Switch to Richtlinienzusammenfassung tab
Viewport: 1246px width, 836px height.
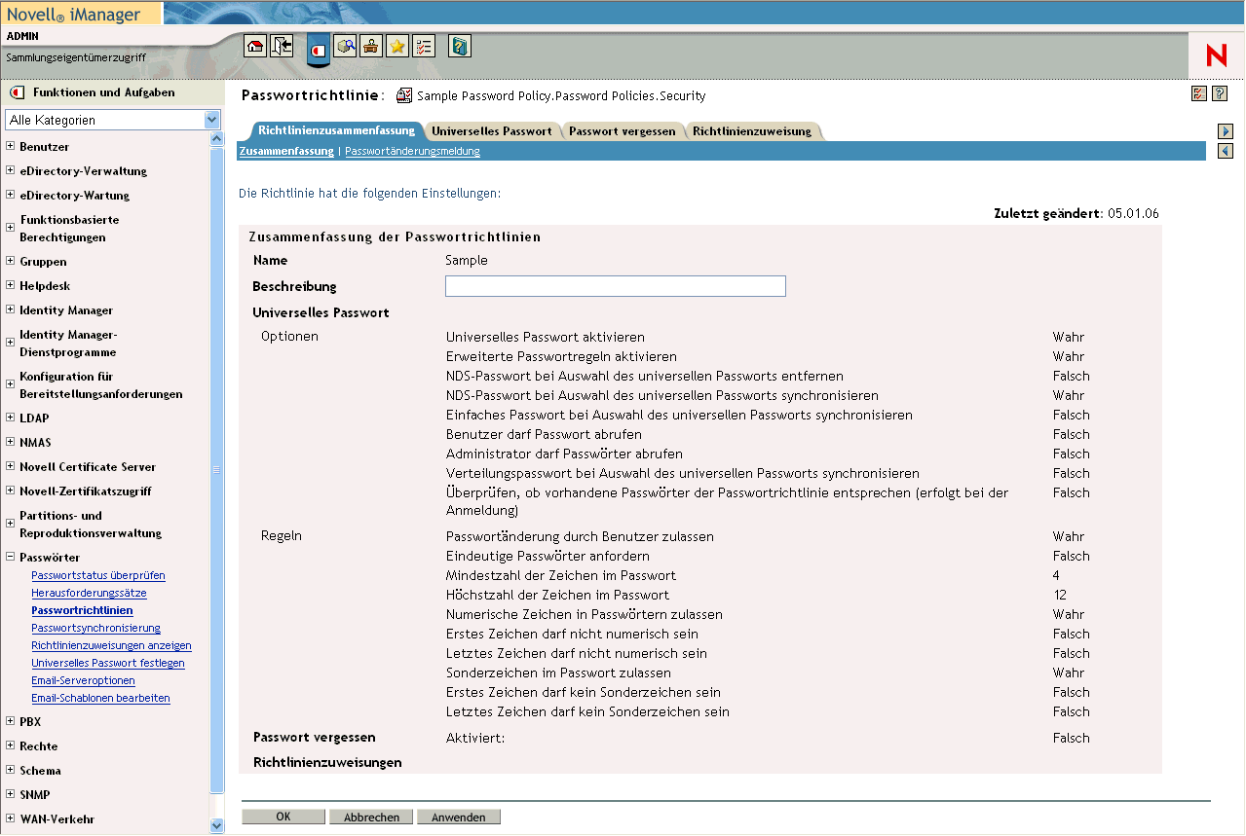point(336,130)
